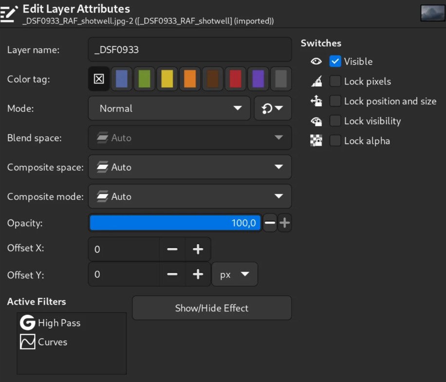Viewport: 446px width, 382px height.
Task: Enable the Lock alpha checkbox
Action: [335, 141]
